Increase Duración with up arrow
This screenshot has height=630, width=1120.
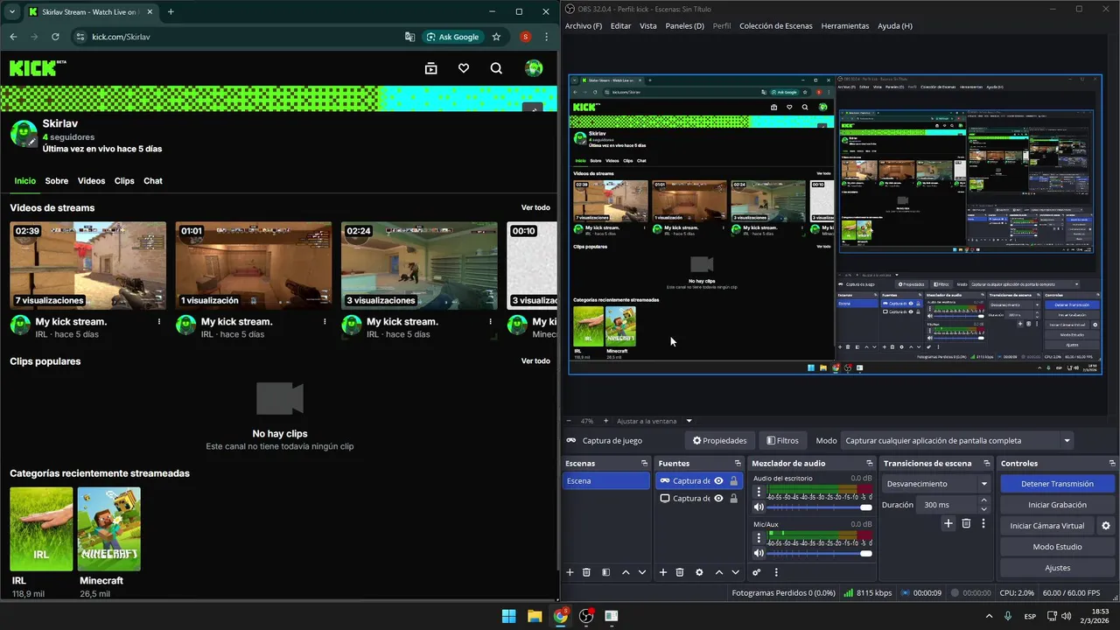point(984,500)
